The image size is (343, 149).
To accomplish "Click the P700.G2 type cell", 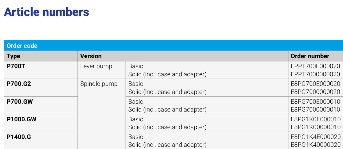I will [19, 84].
